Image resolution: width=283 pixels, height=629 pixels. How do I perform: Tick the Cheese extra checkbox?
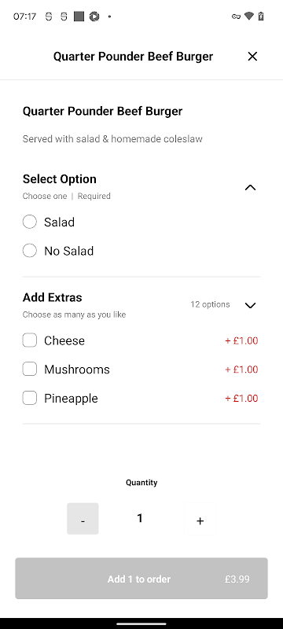coord(30,340)
